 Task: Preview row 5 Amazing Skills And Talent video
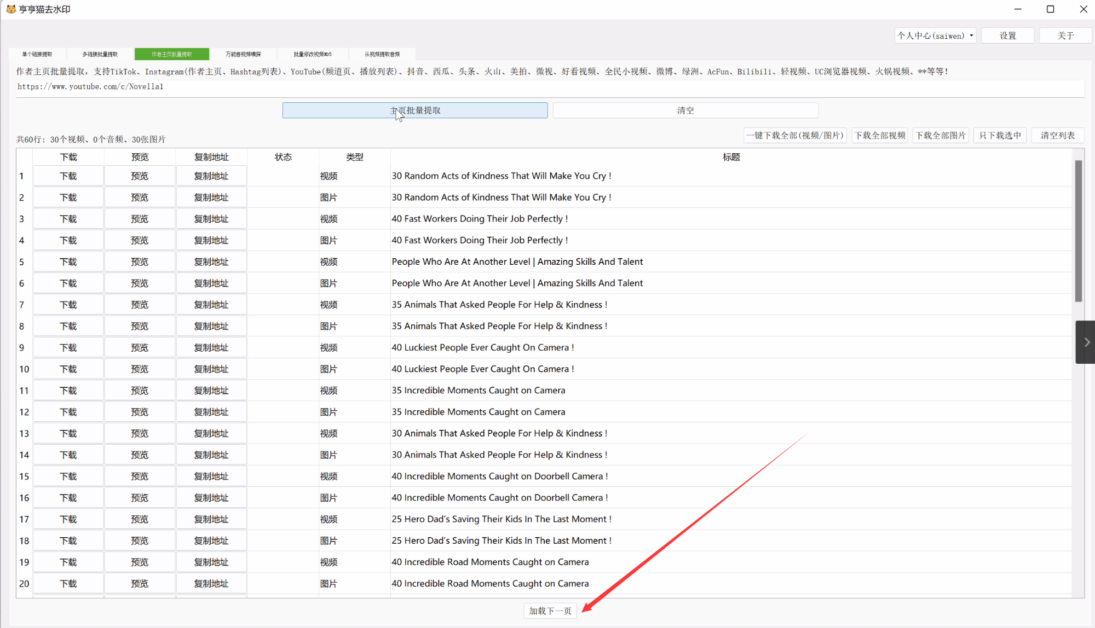tap(140, 261)
